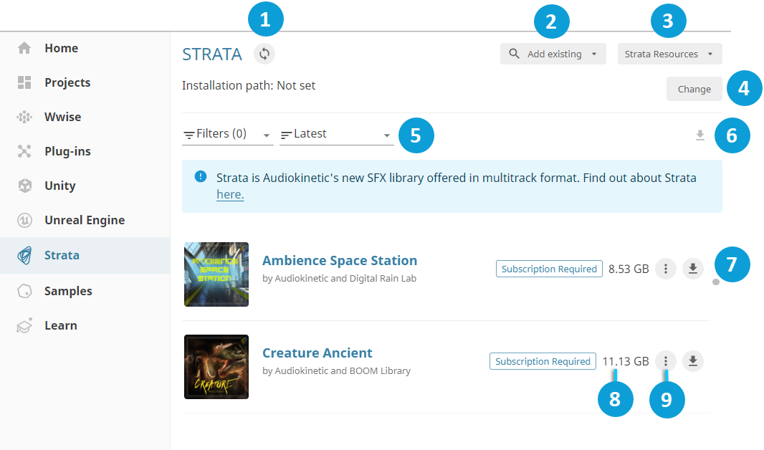
Task: Open more options for Ambience Space Station
Action: click(666, 269)
